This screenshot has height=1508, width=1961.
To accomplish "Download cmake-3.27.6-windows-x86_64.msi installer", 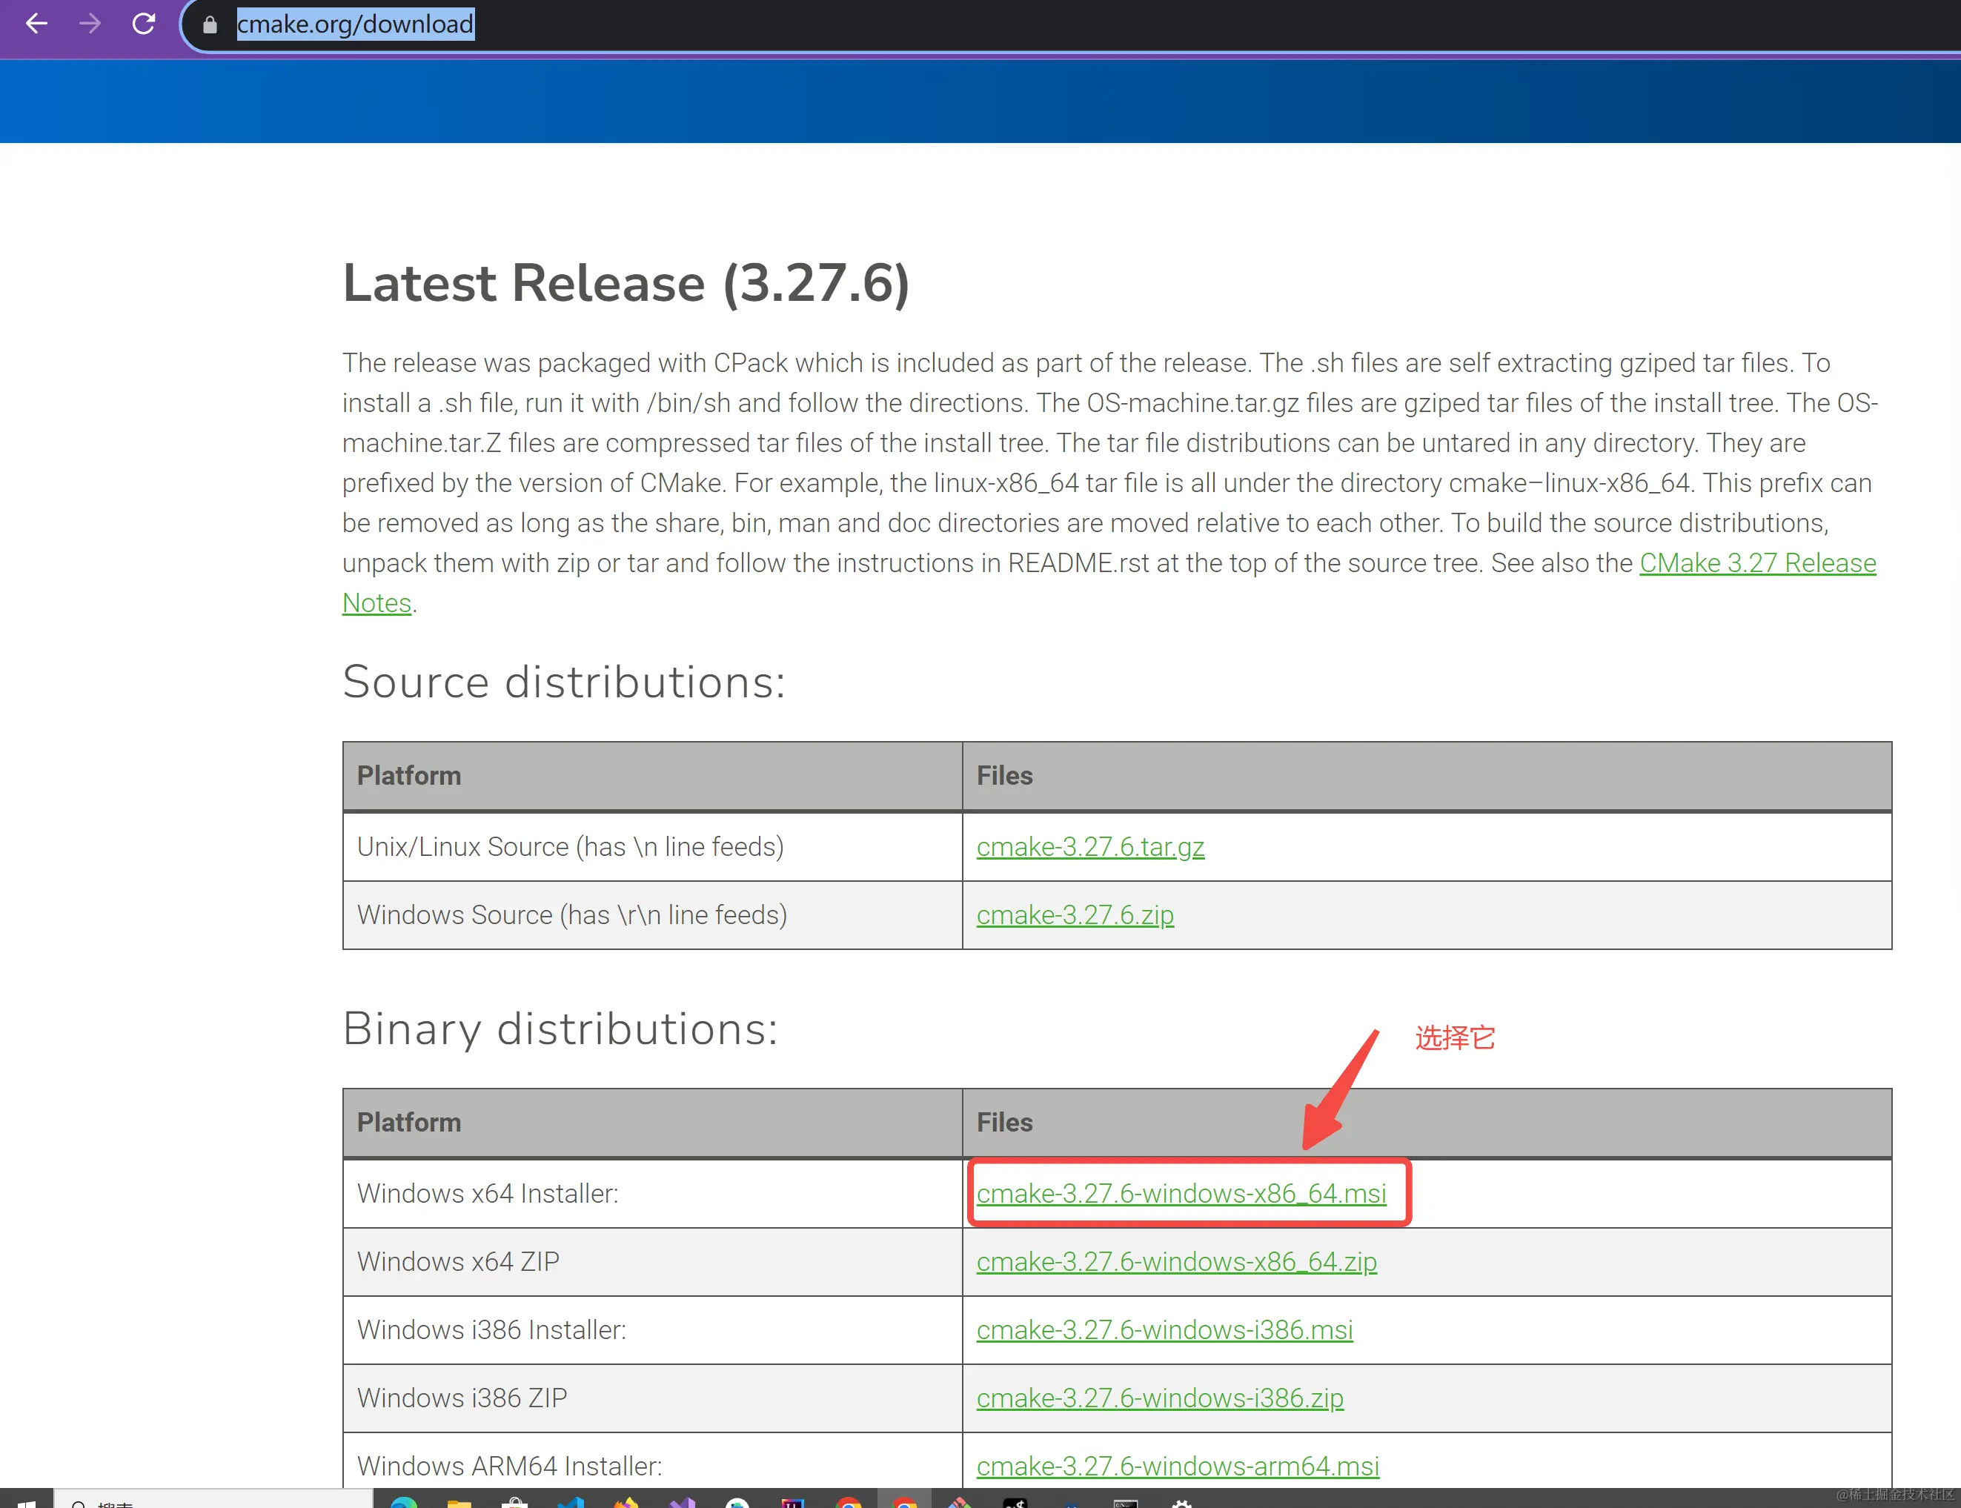I will pyautogui.click(x=1180, y=1193).
